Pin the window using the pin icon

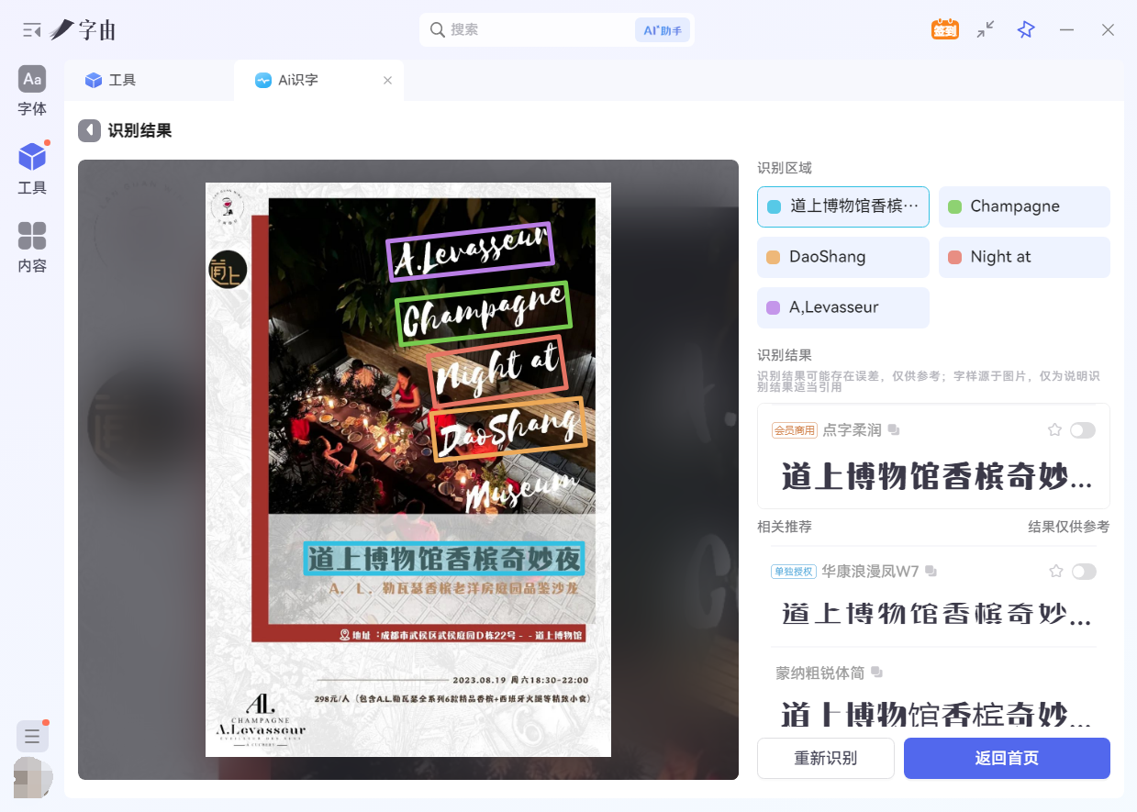[1025, 29]
